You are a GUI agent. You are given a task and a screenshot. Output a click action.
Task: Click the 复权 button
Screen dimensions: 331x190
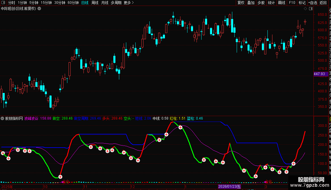241,3
